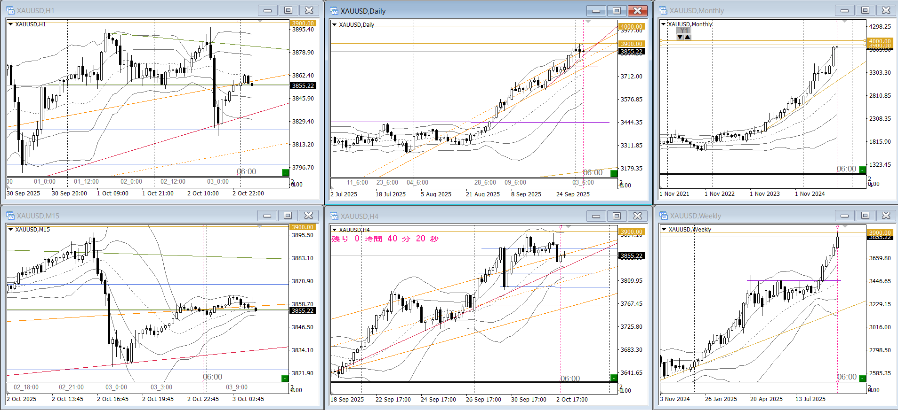Click the XAUUSD,H1 window title bar icon
The width and height of the screenshot is (898, 410).
(x=10, y=10)
